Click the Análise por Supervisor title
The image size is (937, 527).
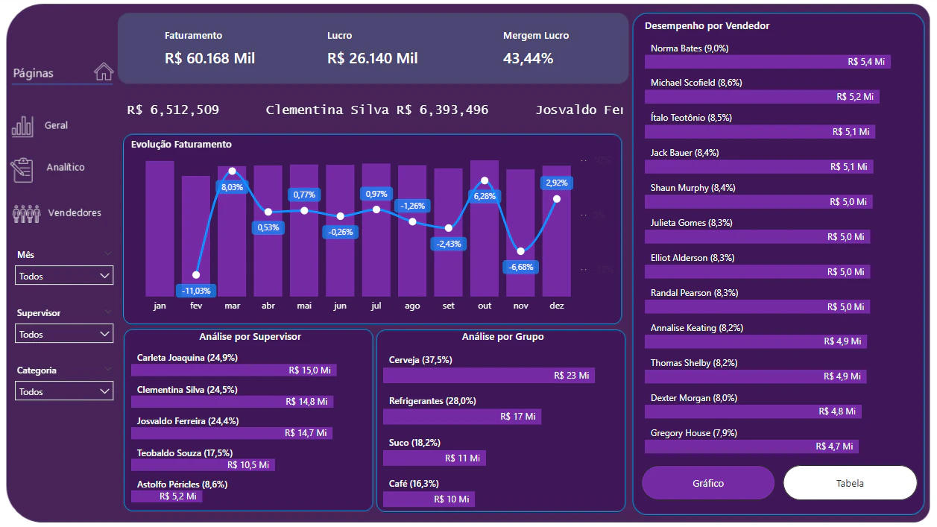[x=250, y=337]
